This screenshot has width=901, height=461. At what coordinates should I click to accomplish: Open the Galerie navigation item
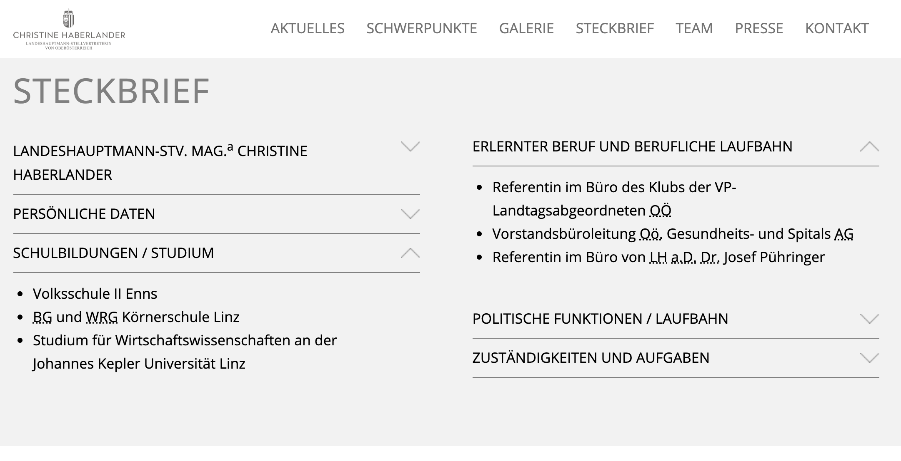coord(526,28)
